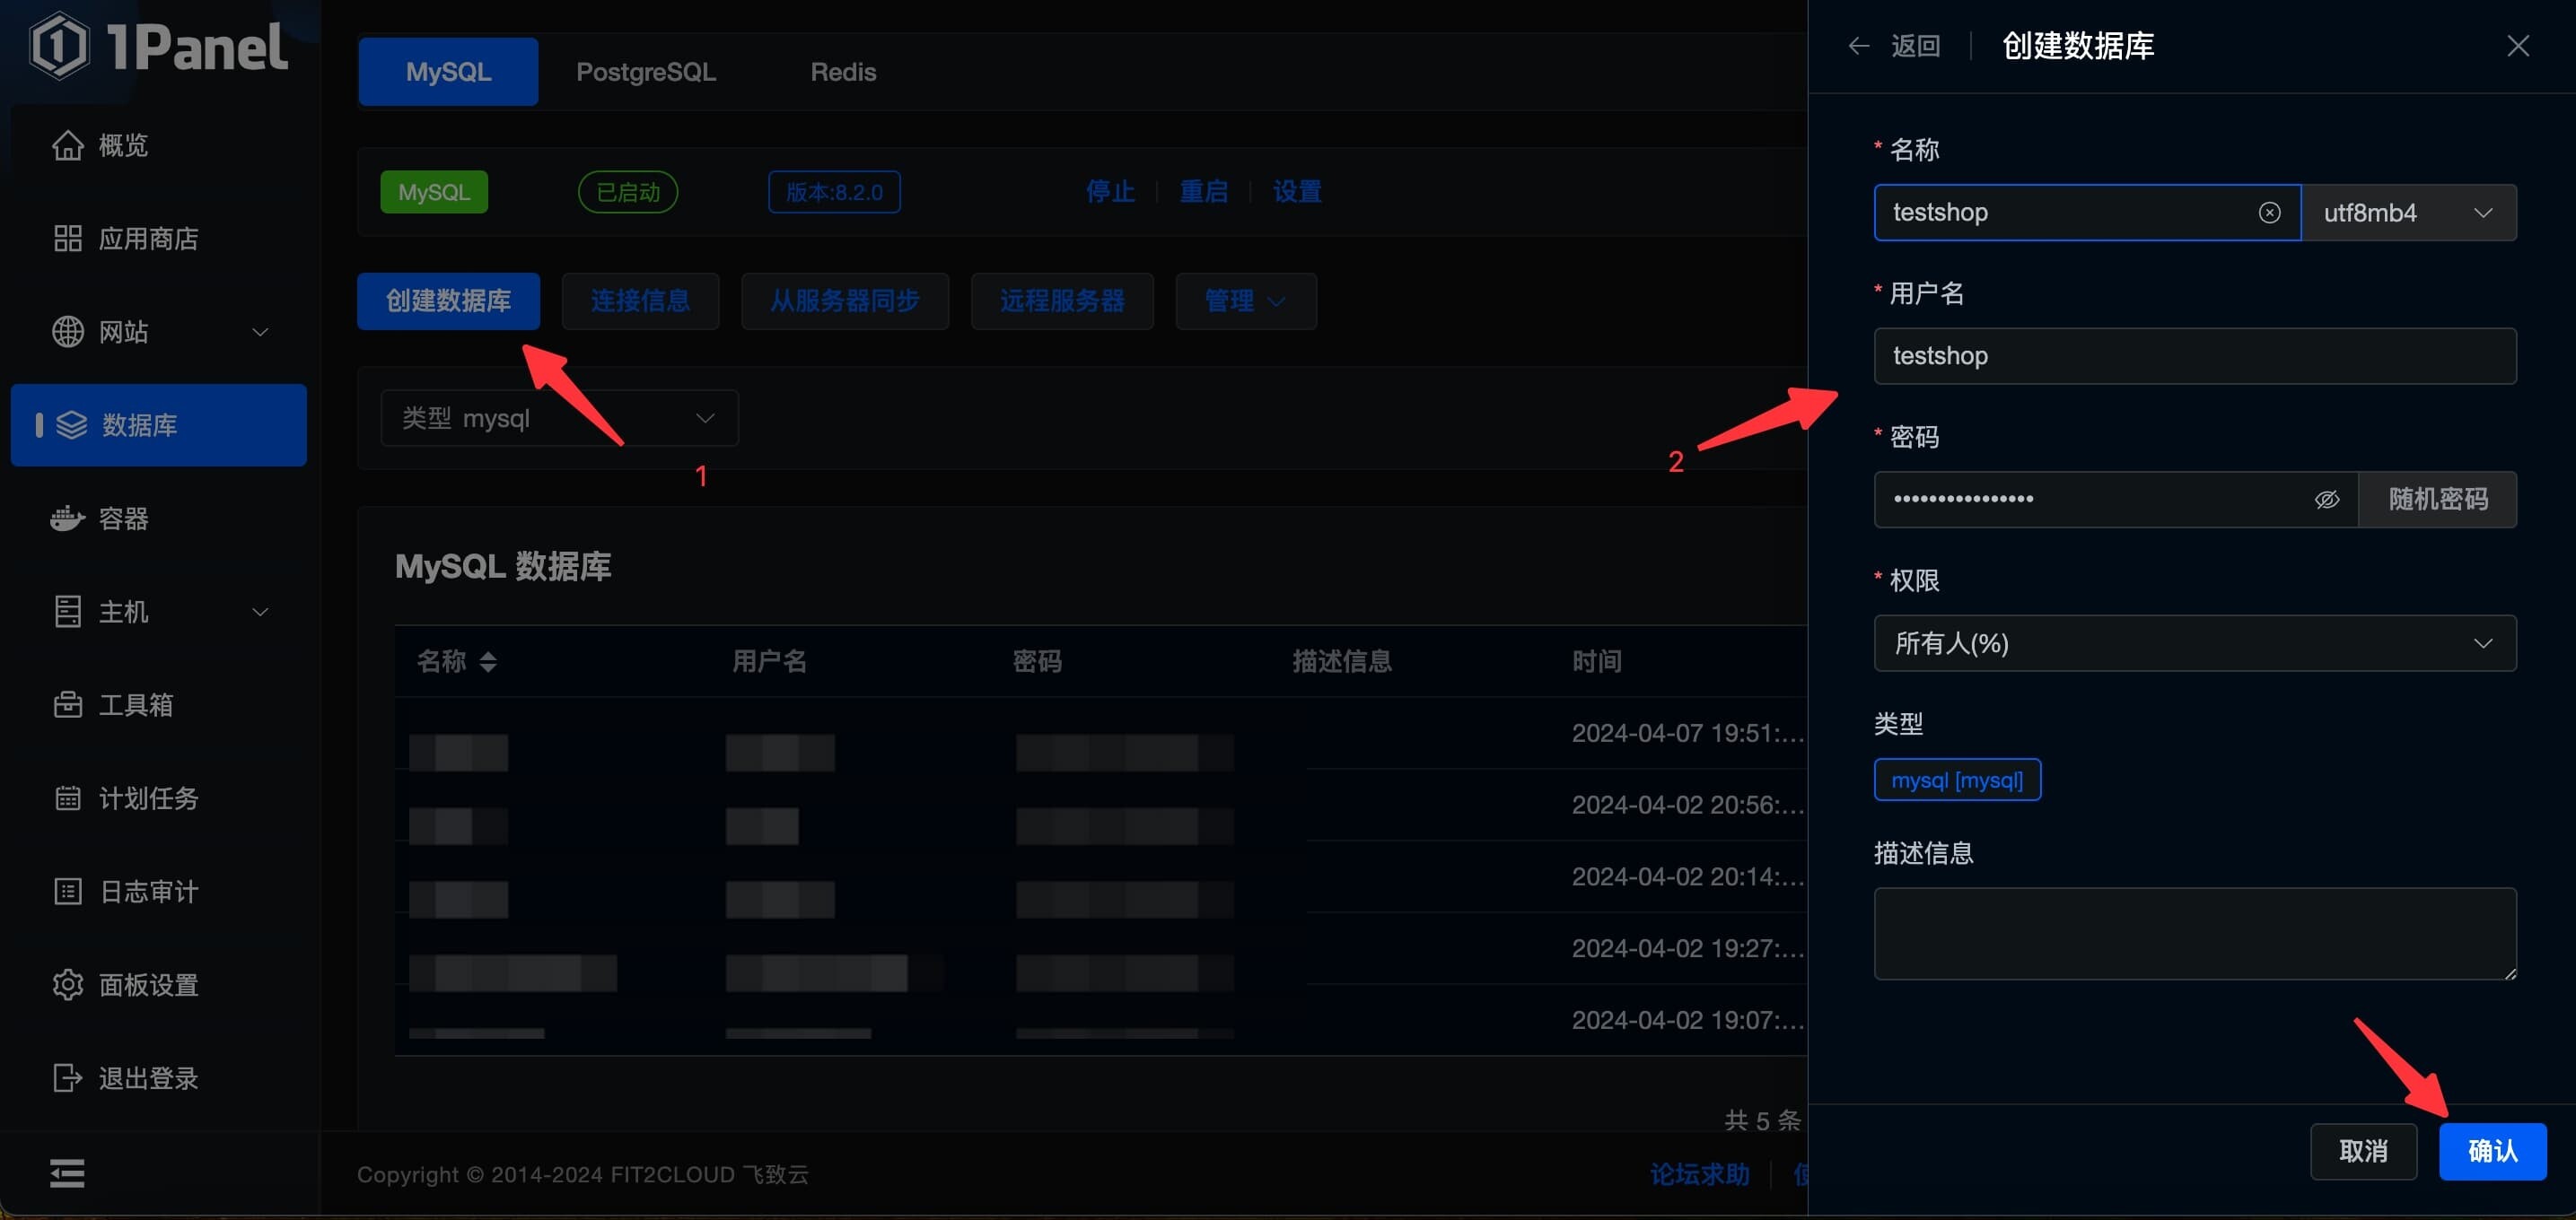
Task: Select the mysql [mysql] type tag
Action: click(x=1956, y=780)
